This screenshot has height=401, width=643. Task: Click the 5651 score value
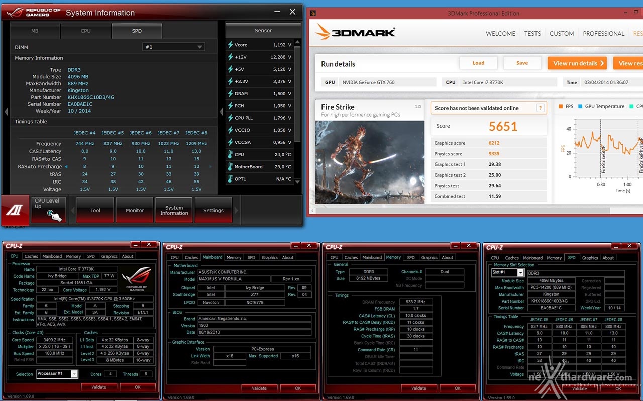click(x=503, y=126)
